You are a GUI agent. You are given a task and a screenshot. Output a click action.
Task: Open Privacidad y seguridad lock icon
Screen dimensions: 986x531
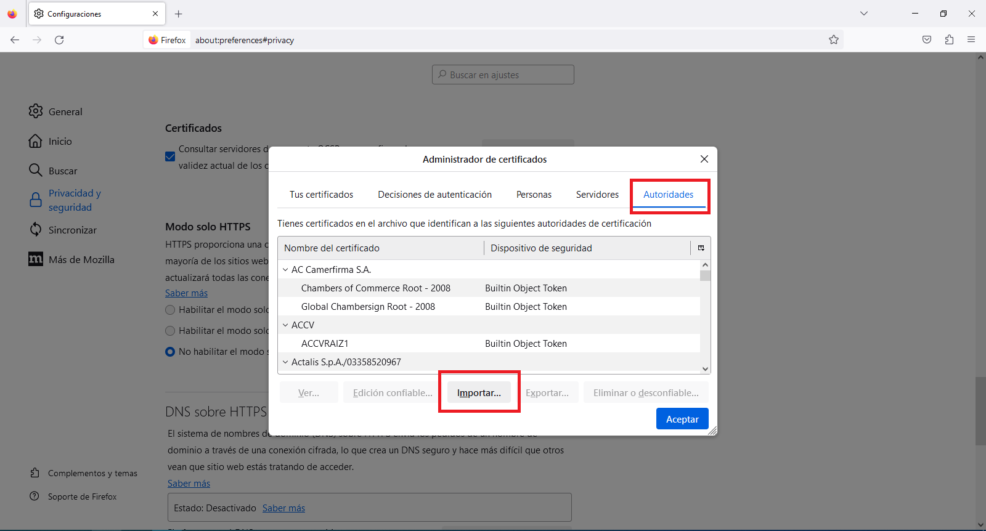pos(36,200)
